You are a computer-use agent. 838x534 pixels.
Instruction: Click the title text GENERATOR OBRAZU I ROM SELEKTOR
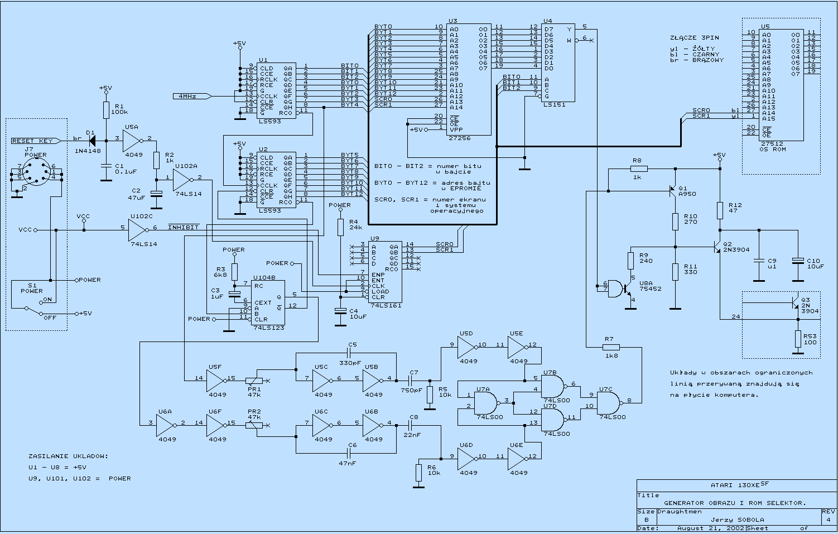(x=735, y=503)
